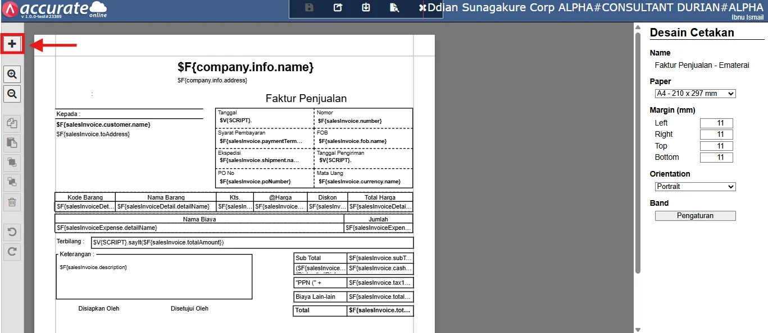
Task: Select the $F{company.info.name} header field
Action: 246,67
